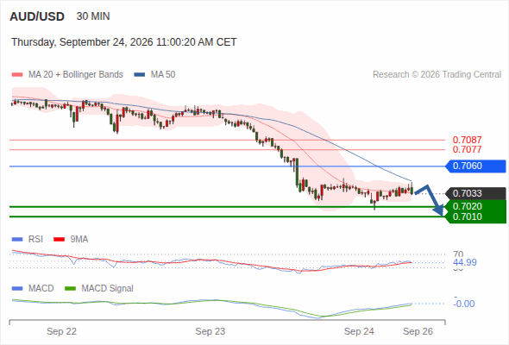This screenshot has height=345, width=509.
Task: Click the MA 50 blue legend swatch
Action: [140, 75]
